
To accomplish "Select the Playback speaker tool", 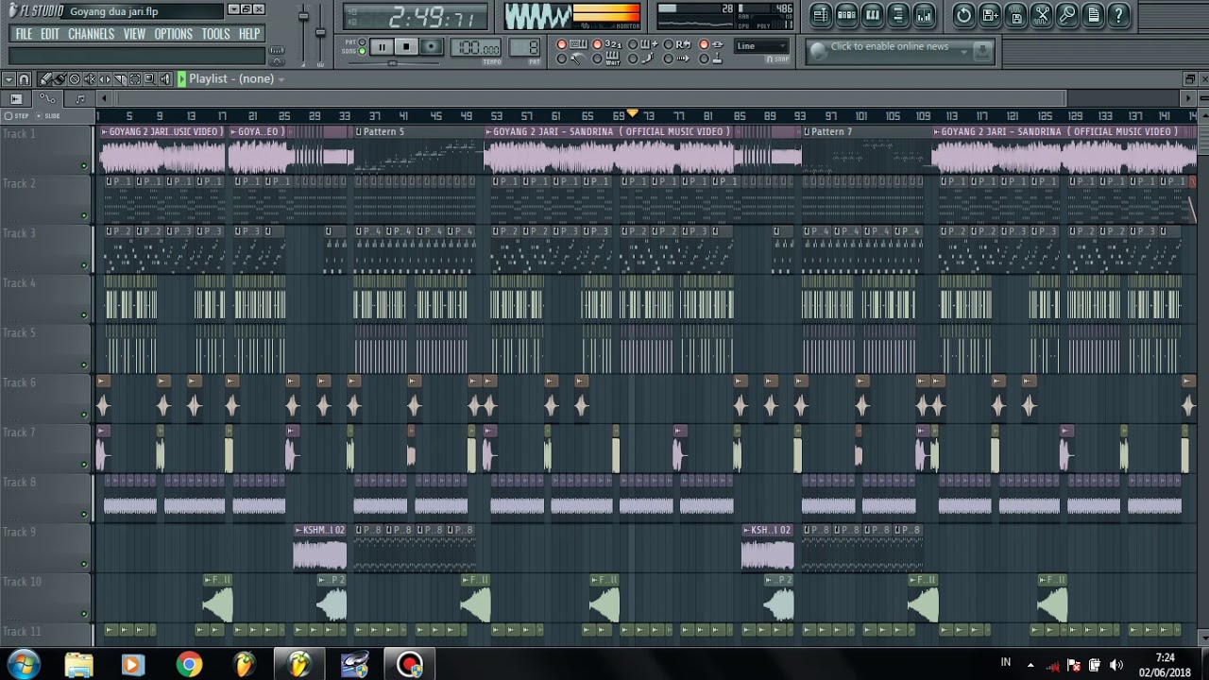I will 164,79.
